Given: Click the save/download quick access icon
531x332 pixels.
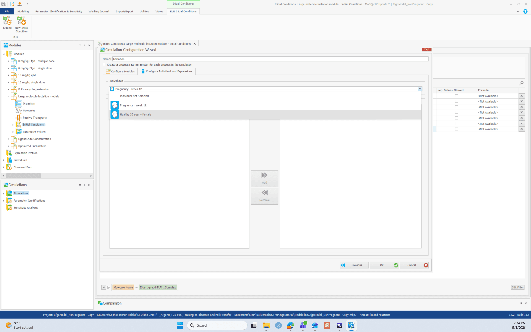Looking at the screenshot, I should pos(20,4).
